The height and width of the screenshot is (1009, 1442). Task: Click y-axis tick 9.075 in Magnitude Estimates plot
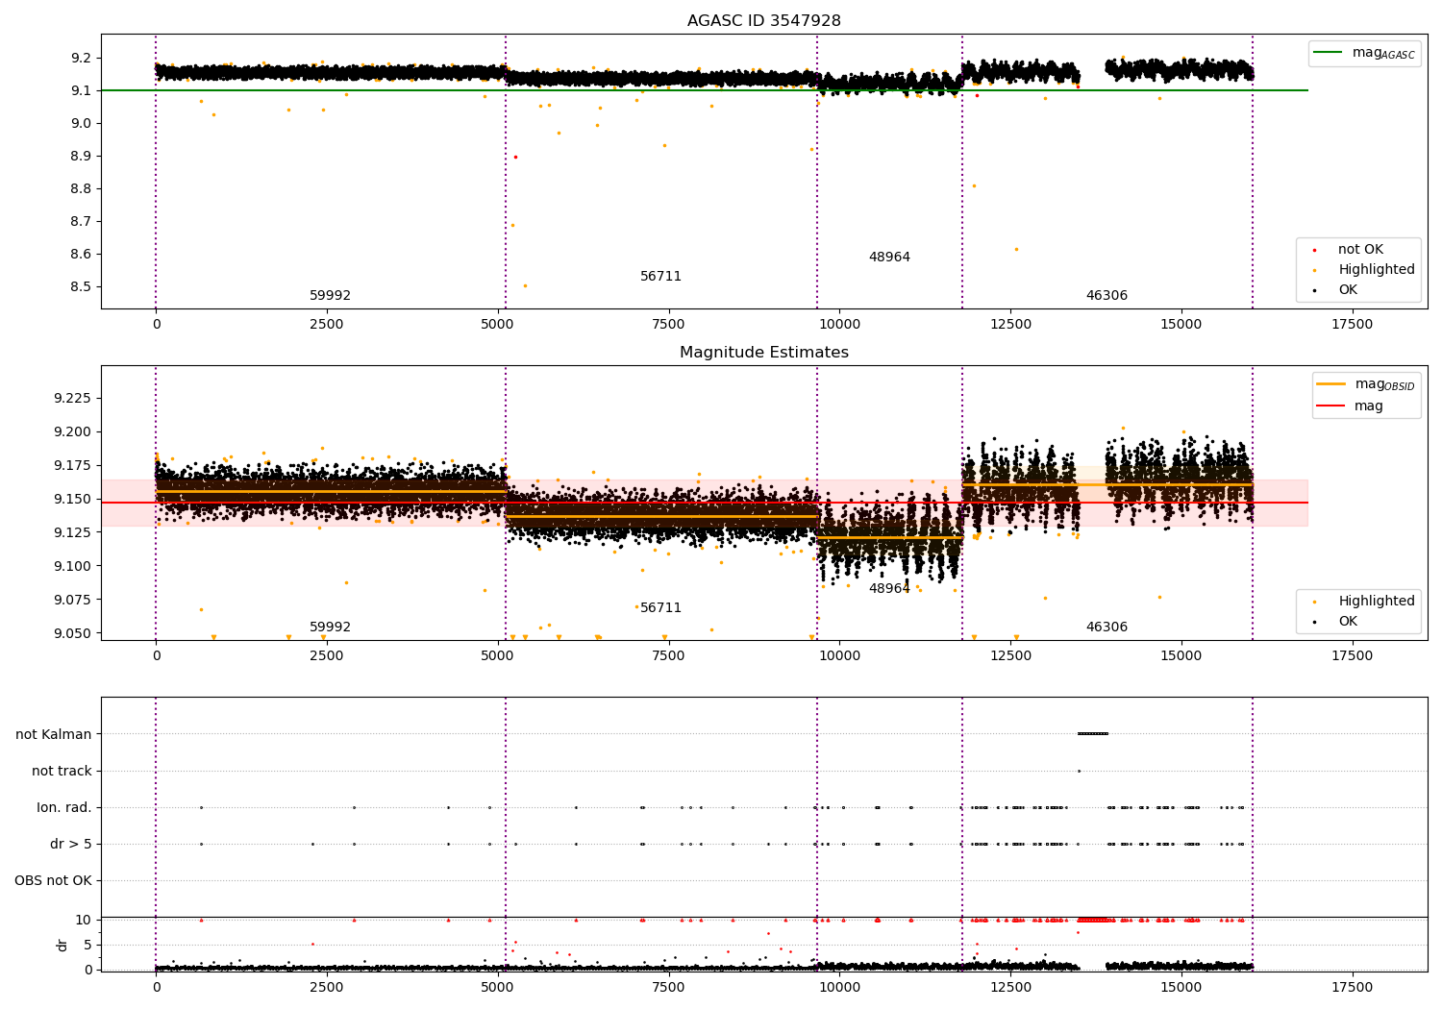coord(73,600)
